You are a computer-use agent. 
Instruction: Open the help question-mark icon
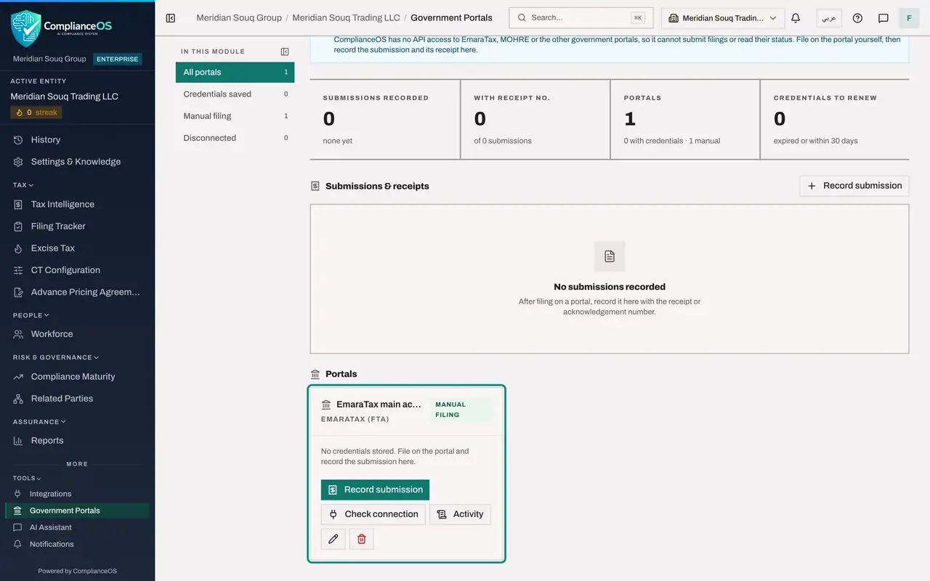857,18
